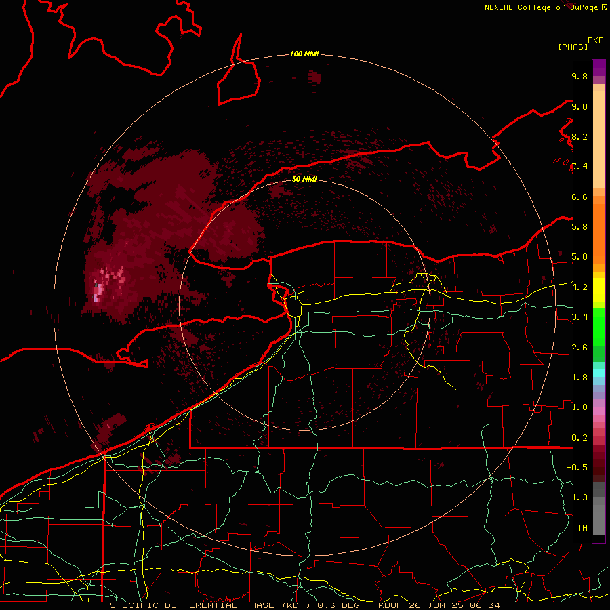Click the [PHAS] legend header
The height and width of the screenshot is (610, 610).
coord(573,47)
